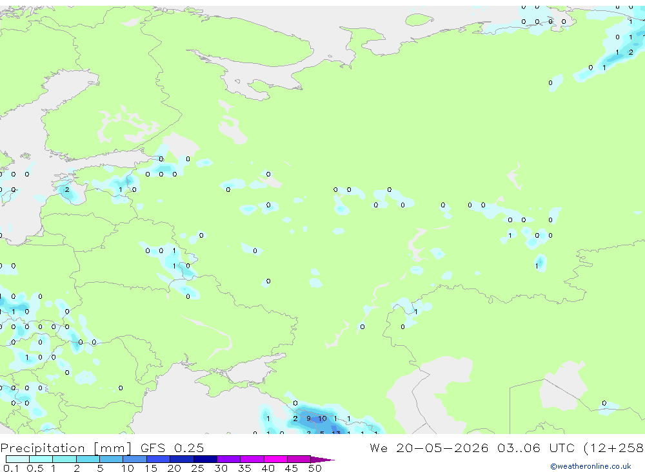Viewport: 645px width, 472px height.
Task: Click the weatheronline.co.uk copyright link
Action: tap(590, 466)
